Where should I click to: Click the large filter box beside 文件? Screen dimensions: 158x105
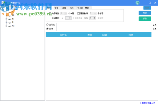click(104, 27)
